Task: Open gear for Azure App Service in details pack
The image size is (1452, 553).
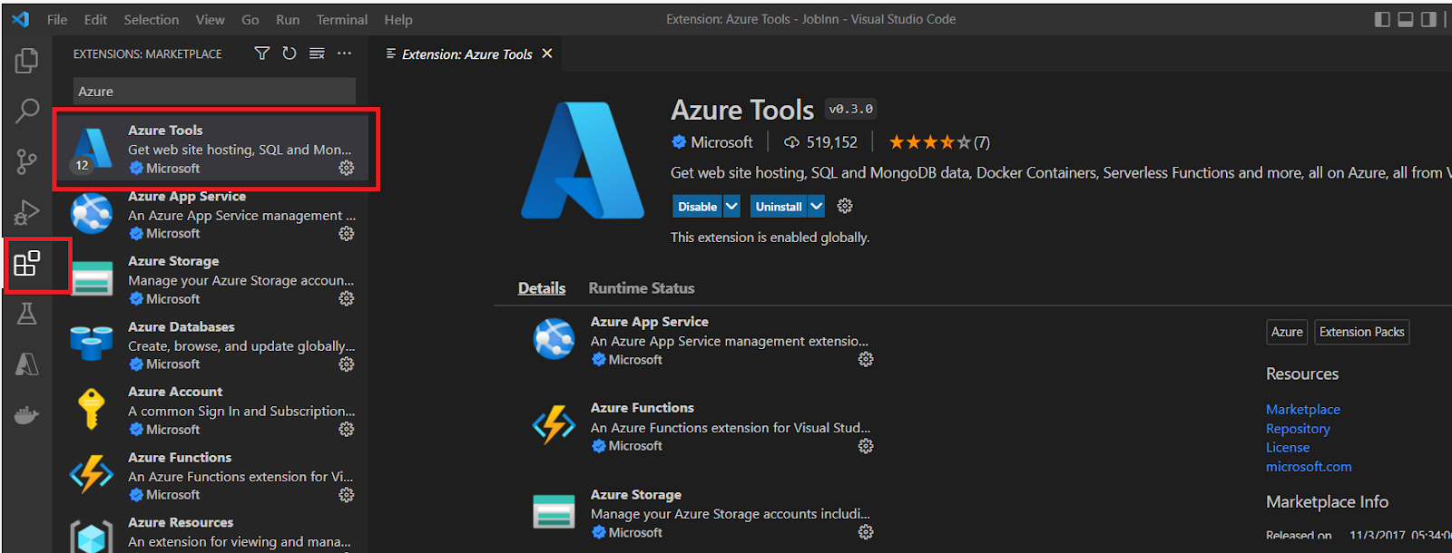Action: 866,359
